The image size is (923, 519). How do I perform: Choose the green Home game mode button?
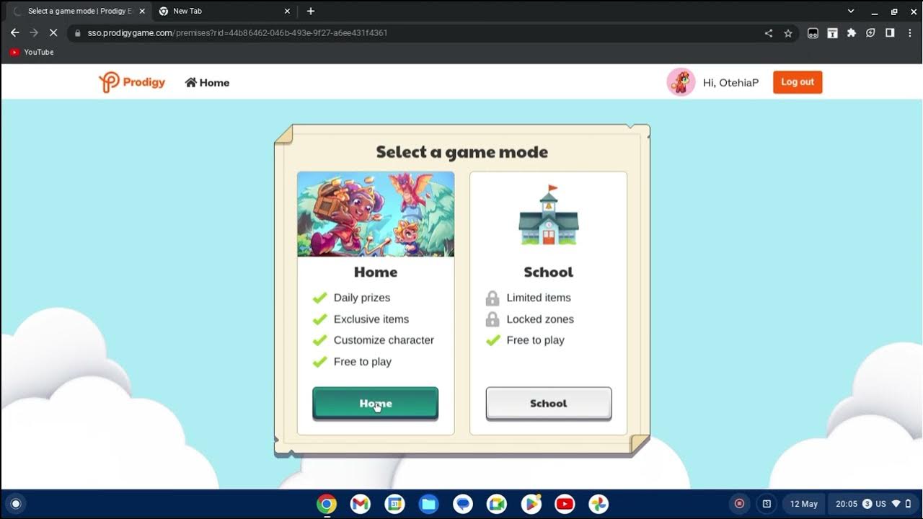pyautogui.click(x=375, y=404)
